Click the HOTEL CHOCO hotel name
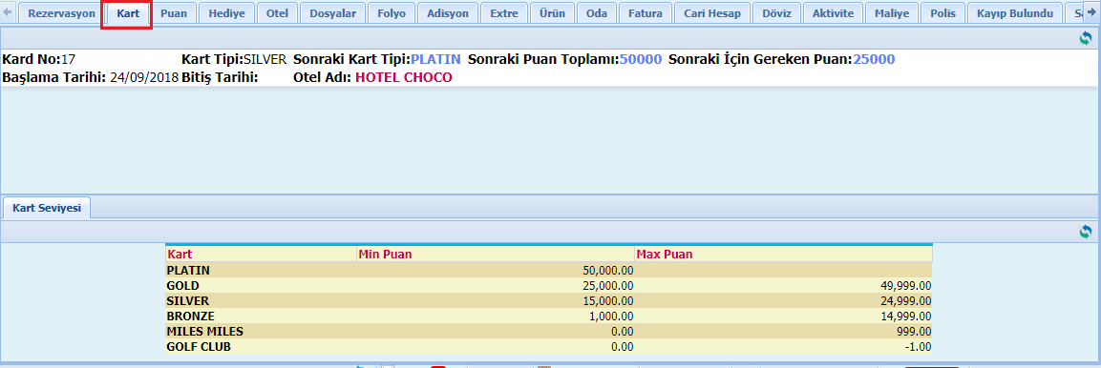 point(404,77)
